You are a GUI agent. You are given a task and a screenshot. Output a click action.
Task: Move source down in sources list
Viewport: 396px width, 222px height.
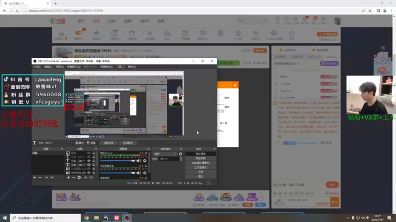[91, 178]
